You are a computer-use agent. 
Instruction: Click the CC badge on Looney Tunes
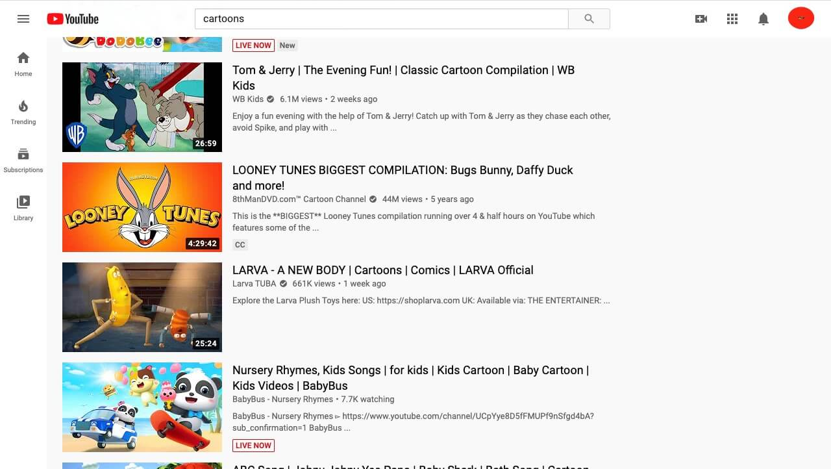tap(240, 245)
